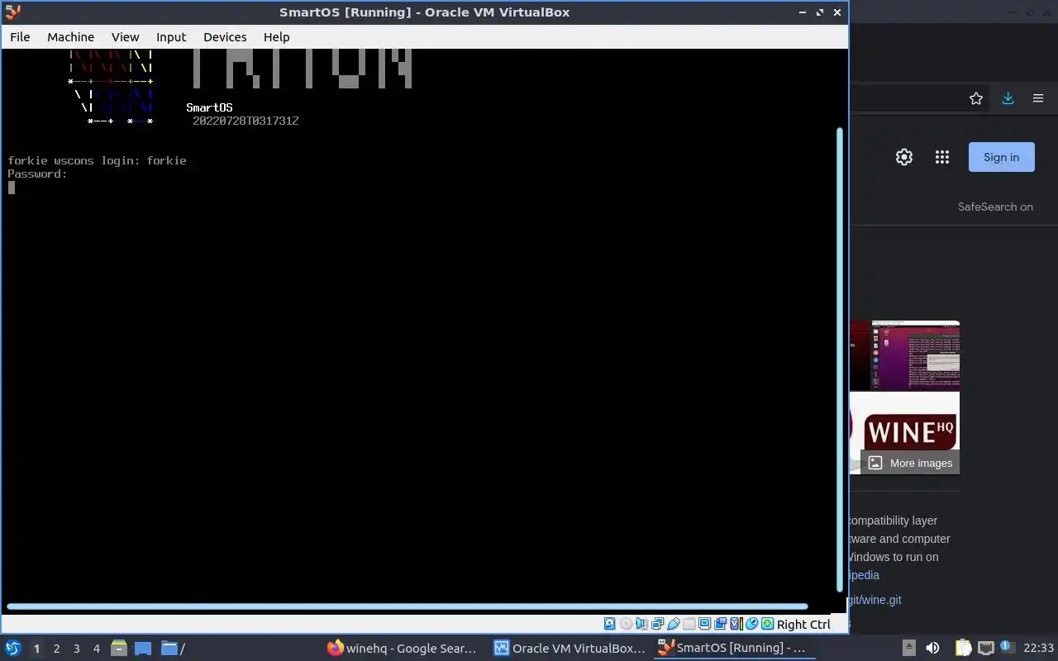Switch to workspace 4

coord(96,649)
